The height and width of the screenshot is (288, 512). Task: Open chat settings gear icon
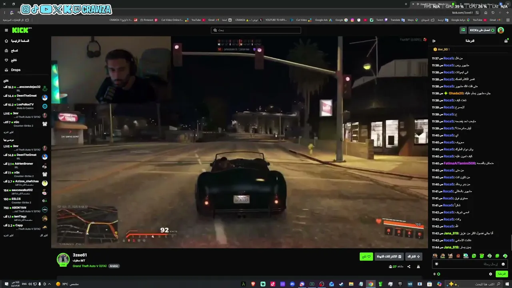click(490, 274)
